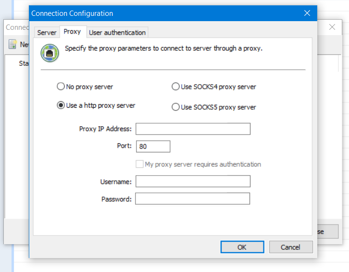349x272 pixels.
Task: Click the Cancel button
Action: point(291,247)
